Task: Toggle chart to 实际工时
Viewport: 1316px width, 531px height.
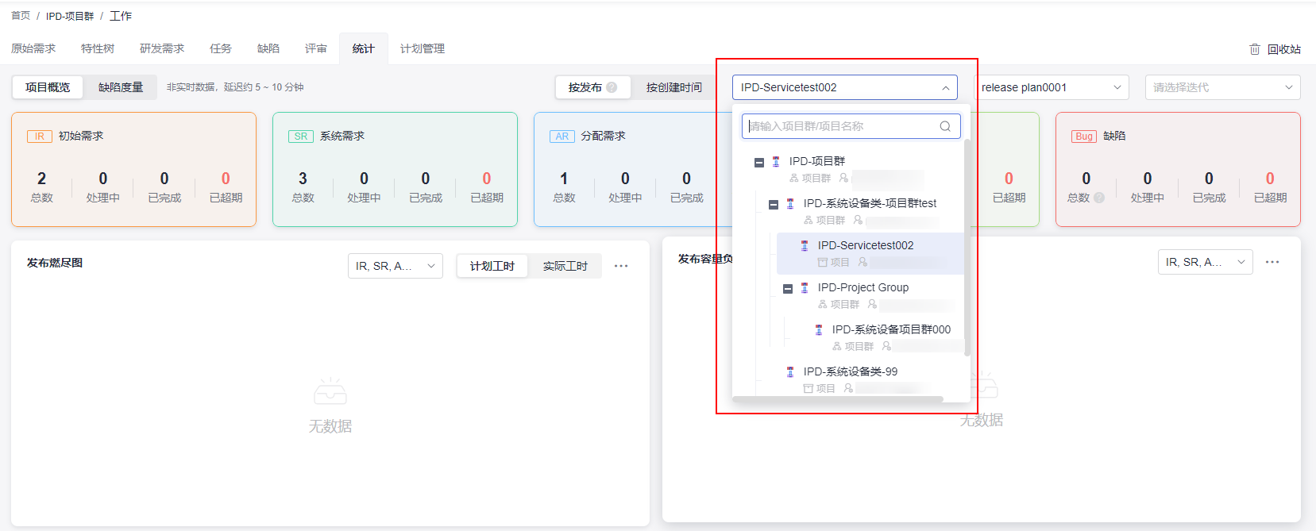Action: (x=565, y=266)
